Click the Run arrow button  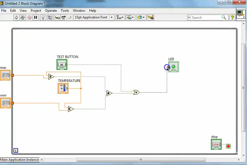16,17
